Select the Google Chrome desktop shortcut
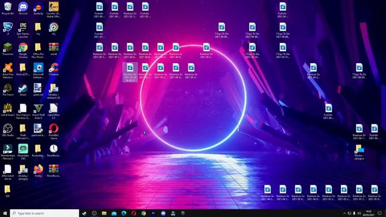386x217 pixels. (23, 51)
